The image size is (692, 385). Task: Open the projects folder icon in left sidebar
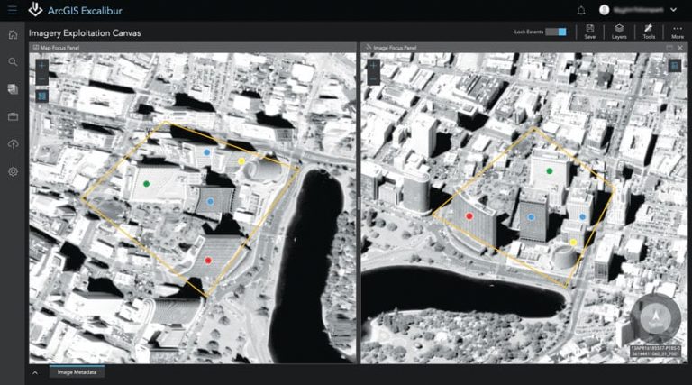pos(13,116)
